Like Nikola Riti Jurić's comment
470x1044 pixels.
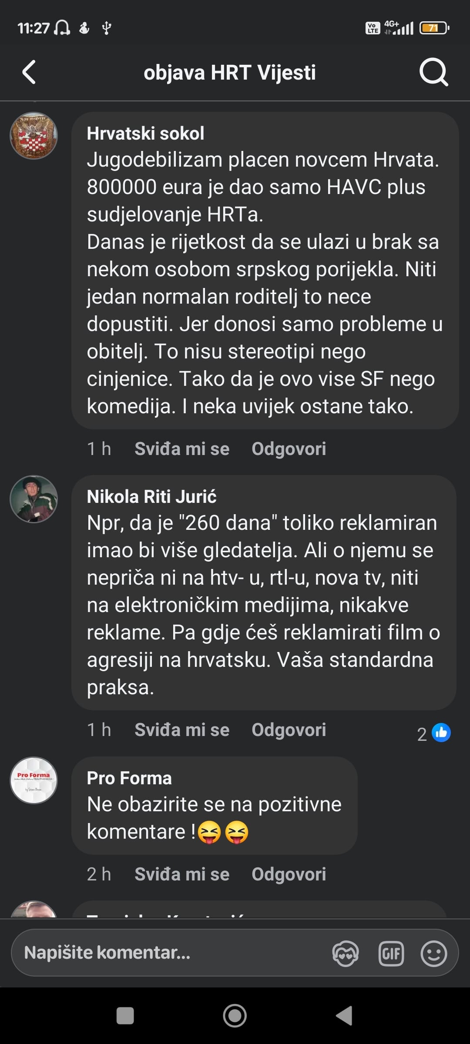coord(181,729)
